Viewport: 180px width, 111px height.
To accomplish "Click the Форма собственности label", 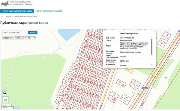I will click(112, 57).
